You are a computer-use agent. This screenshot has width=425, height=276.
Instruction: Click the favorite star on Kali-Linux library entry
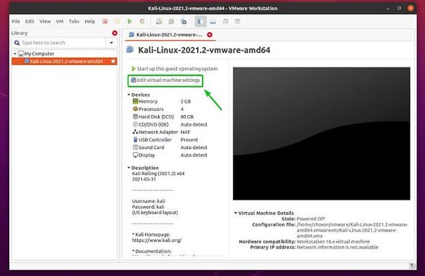tap(113, 61)
